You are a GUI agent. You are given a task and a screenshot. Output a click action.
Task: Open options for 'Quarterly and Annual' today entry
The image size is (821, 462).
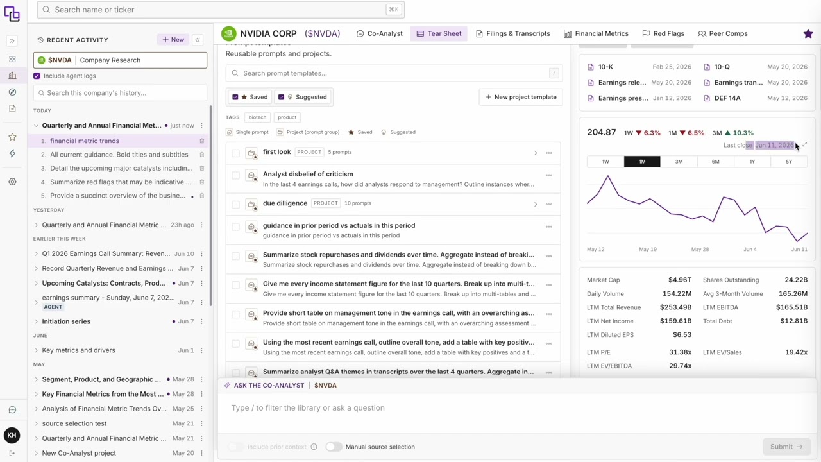pyautogui.click(x=201, y=126)
